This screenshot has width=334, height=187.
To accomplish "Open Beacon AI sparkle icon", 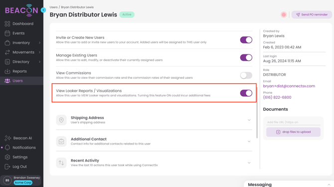I will click(7, 138).
